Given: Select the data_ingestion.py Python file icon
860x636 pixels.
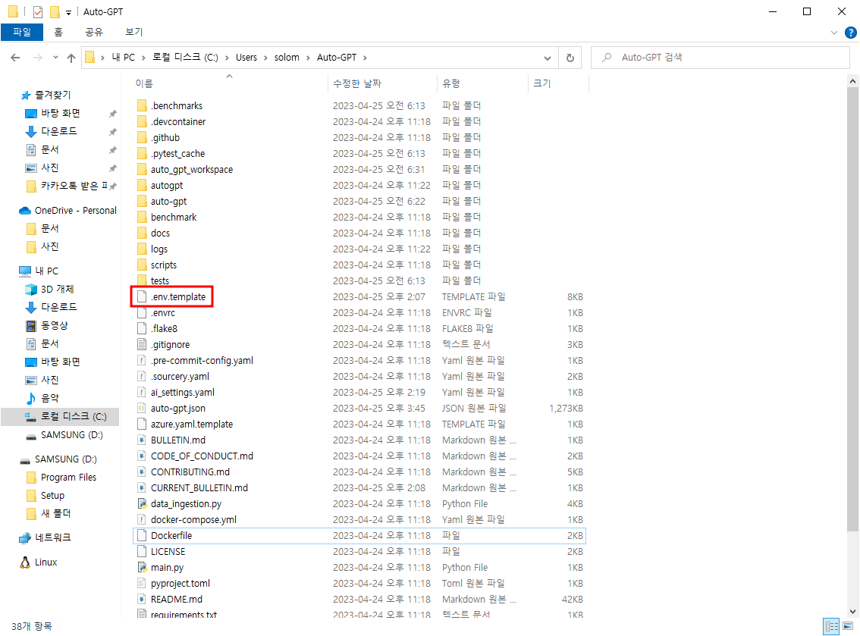Looking at the screenshot, I should tap(142, 503).
